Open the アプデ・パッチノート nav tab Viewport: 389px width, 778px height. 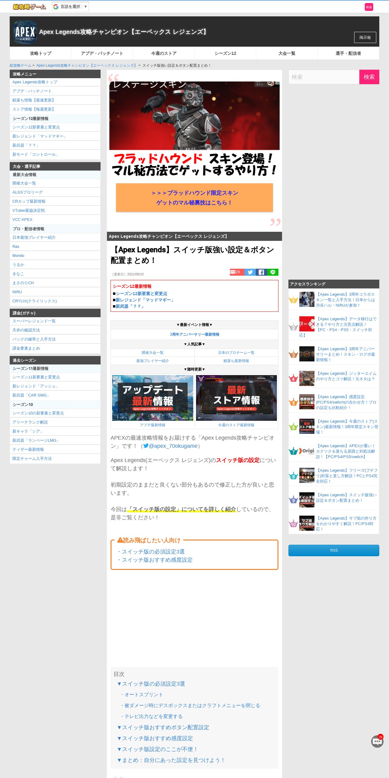pyautogui.click(x=102, y=53)
